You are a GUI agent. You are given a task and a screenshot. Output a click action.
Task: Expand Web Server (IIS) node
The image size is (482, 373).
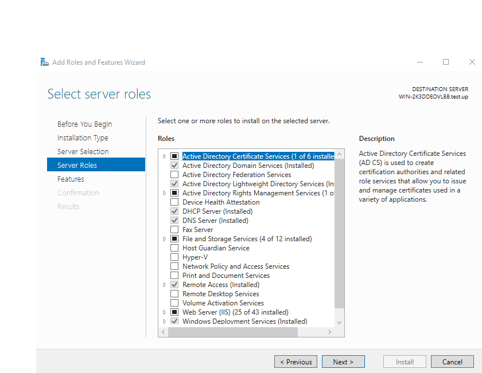165,312
